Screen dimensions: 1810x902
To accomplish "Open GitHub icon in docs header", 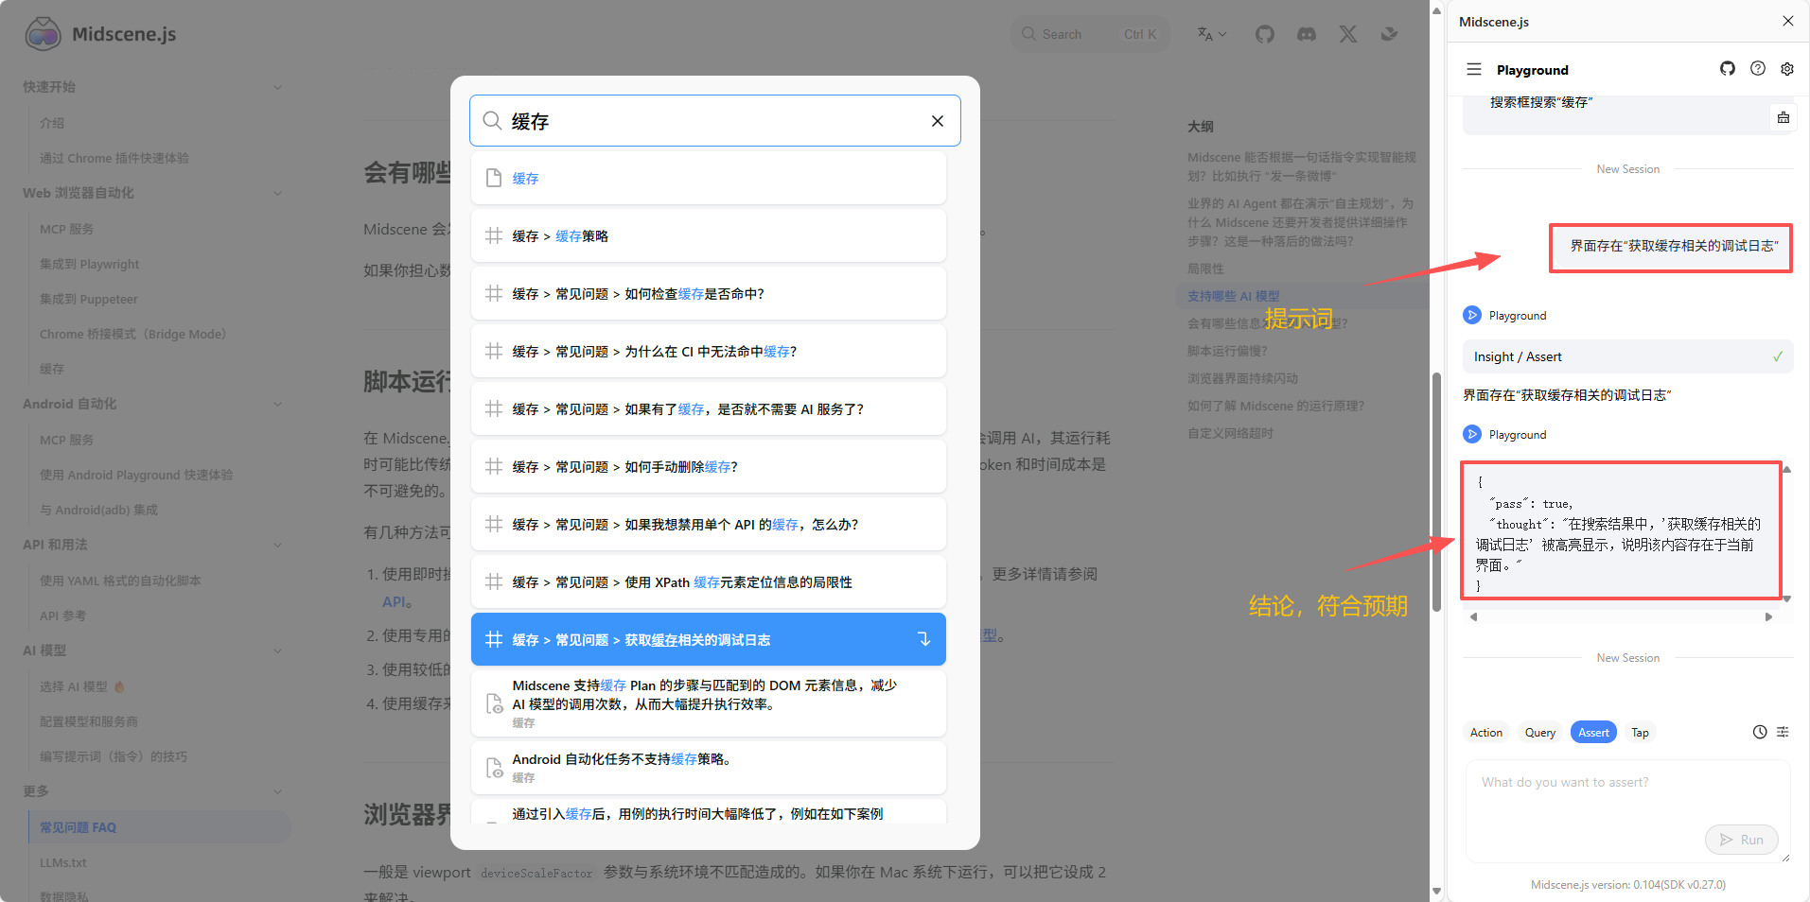I will point(1265,34).
